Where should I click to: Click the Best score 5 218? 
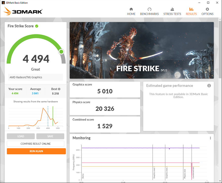(55, 94)
